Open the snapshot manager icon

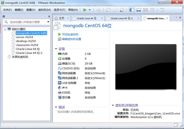[122, 10]
